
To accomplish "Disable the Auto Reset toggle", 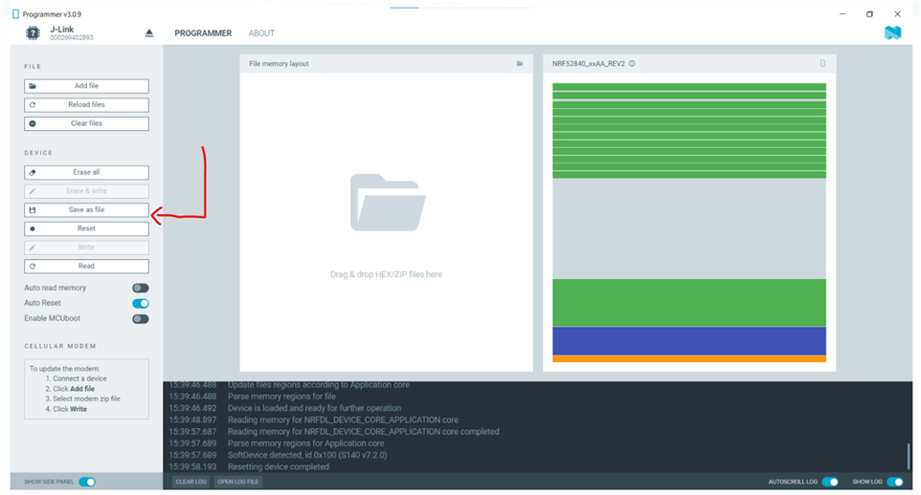I will (x=141, y=303).
